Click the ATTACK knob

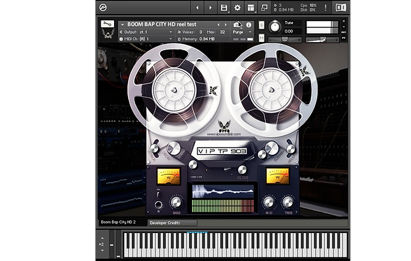[154, 148]
